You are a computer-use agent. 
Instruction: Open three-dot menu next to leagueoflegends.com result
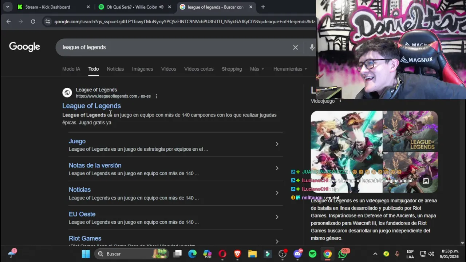pyautogui.click(x=157, y=96)
